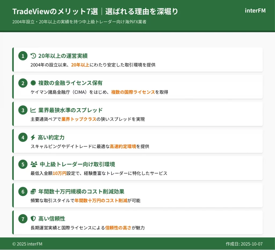
Task: Click the users group icon beside 中上級トレーダー向け取引環境
Action: coord(34,164)
